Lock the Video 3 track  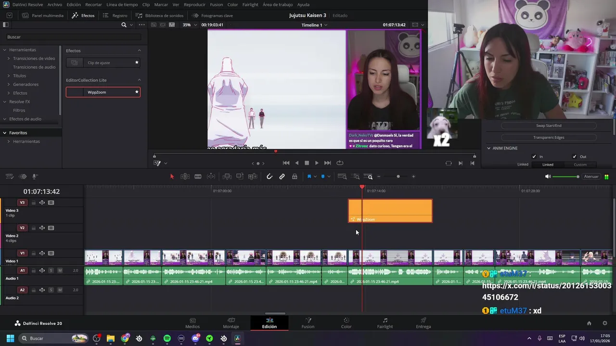pyautogui.click(x=33, y=203)
